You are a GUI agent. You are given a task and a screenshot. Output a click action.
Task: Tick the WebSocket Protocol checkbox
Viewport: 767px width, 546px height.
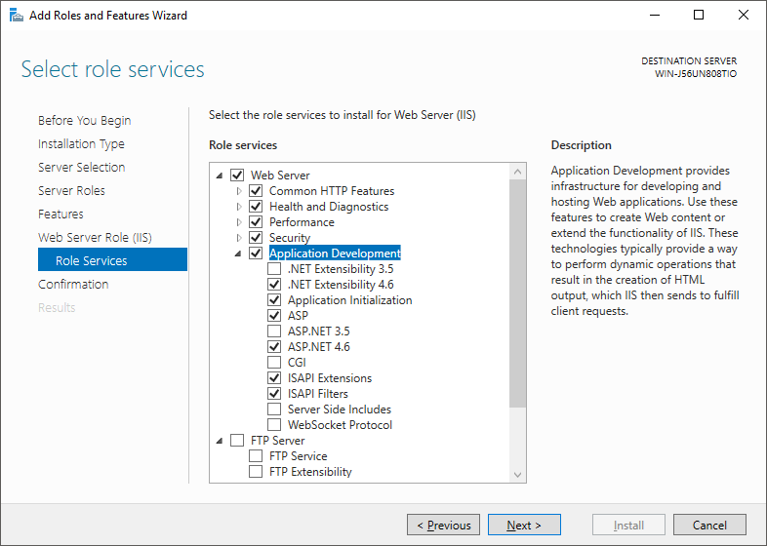tap(274, 425)
